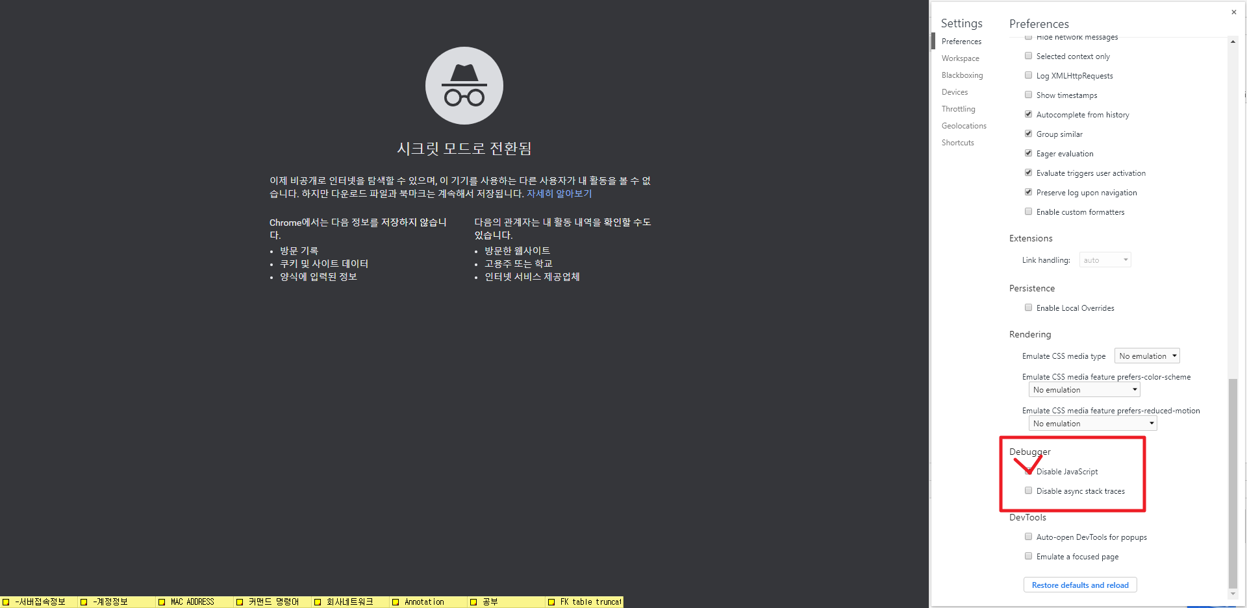The height and width of the screenshot is (608, 1247).
Task: Click the 방문 기록 list item
Action: pyautogui.click(x=299, y=250)
